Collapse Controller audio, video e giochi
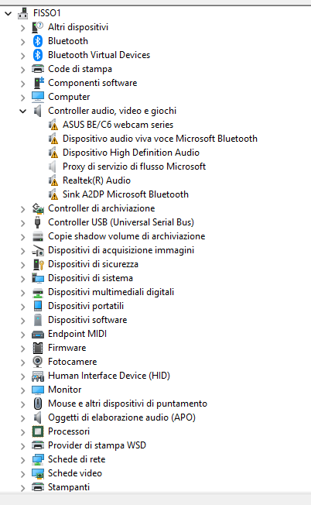 pyautogui.click(x=23, y=111)
